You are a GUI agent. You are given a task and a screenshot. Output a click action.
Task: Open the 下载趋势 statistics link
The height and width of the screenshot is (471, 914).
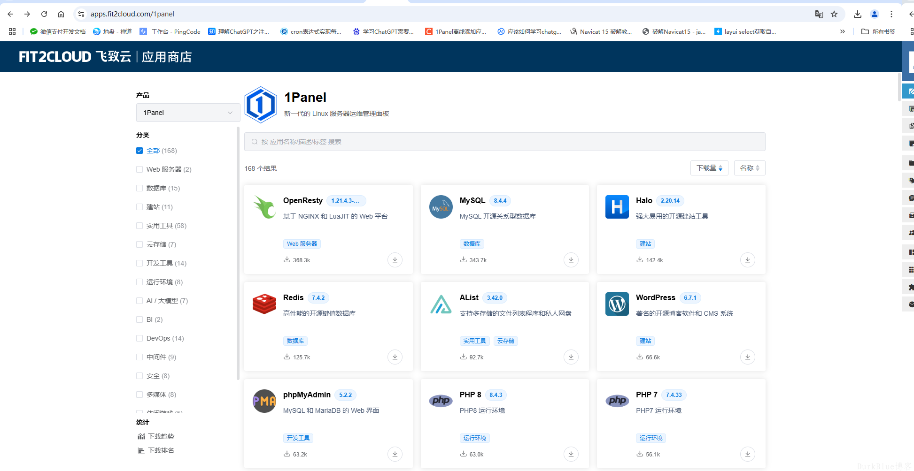coord(156,436)
